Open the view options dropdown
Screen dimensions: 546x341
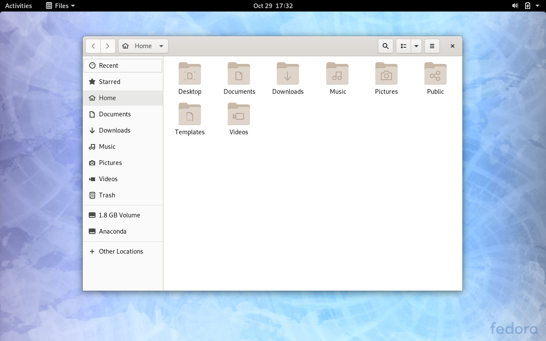point(416,46)
